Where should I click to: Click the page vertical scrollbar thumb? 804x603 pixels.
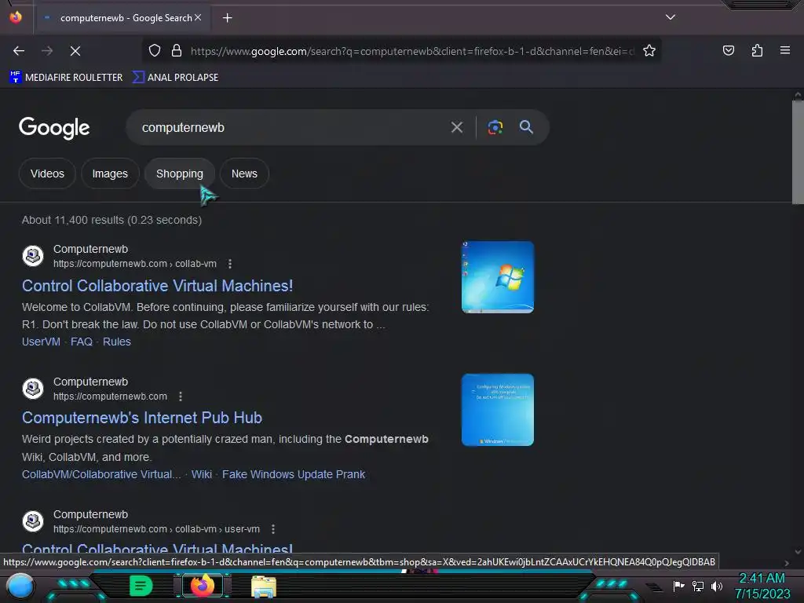[x=798, y=152]
